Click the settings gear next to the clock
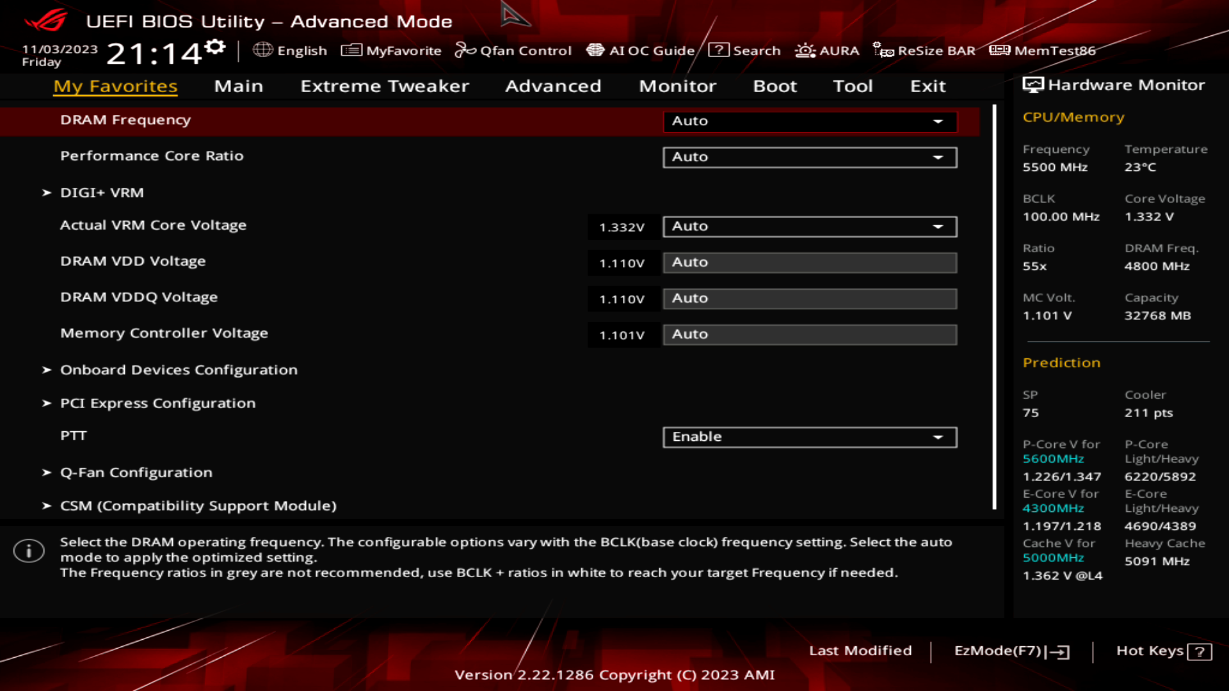The height and width of the screenshot is (691, 1229). click(x=216, y=47)
